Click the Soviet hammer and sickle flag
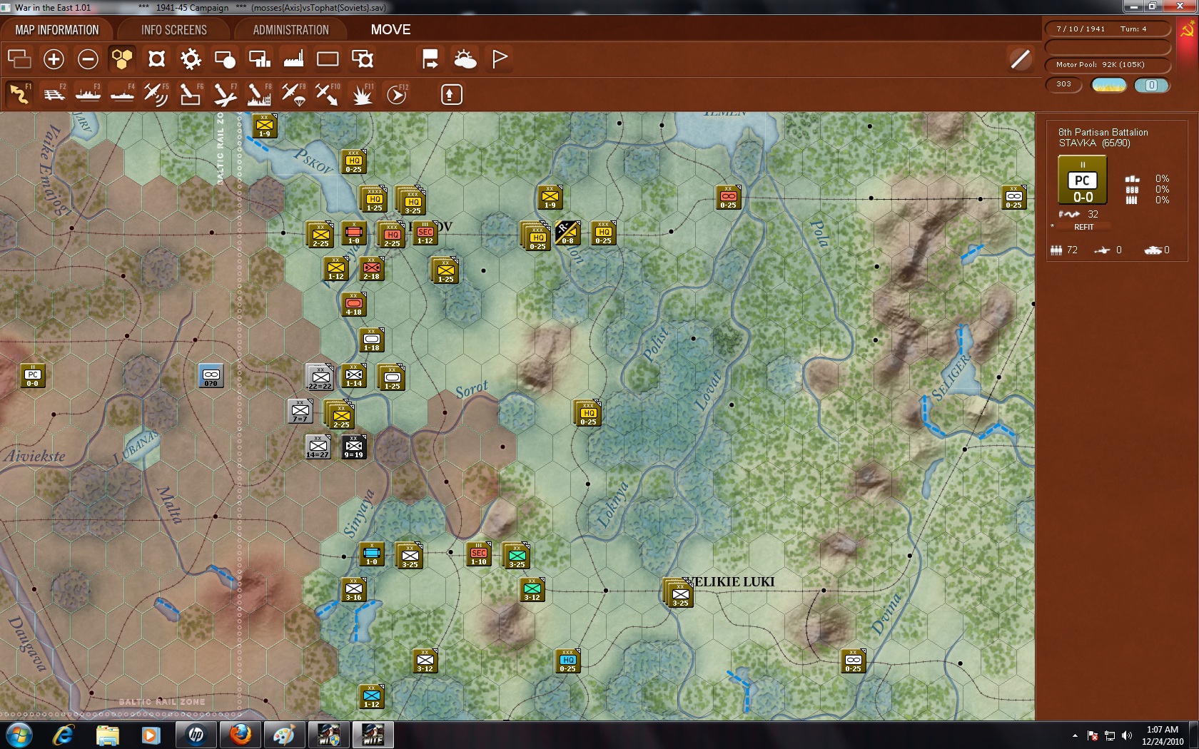 tap(1188, 31)
